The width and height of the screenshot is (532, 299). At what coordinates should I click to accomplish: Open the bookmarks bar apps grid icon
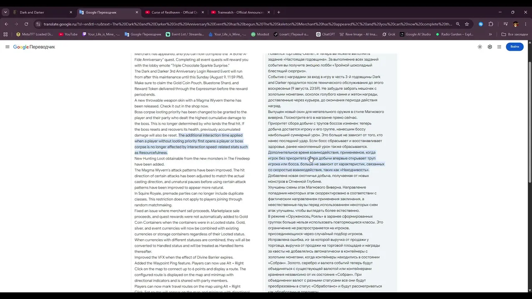coord(6,34)
